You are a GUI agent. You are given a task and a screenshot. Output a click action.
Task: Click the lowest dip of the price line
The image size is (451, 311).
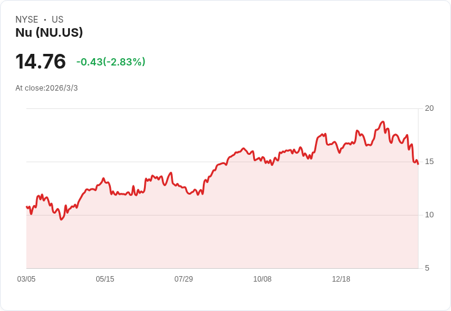point(61,219)
